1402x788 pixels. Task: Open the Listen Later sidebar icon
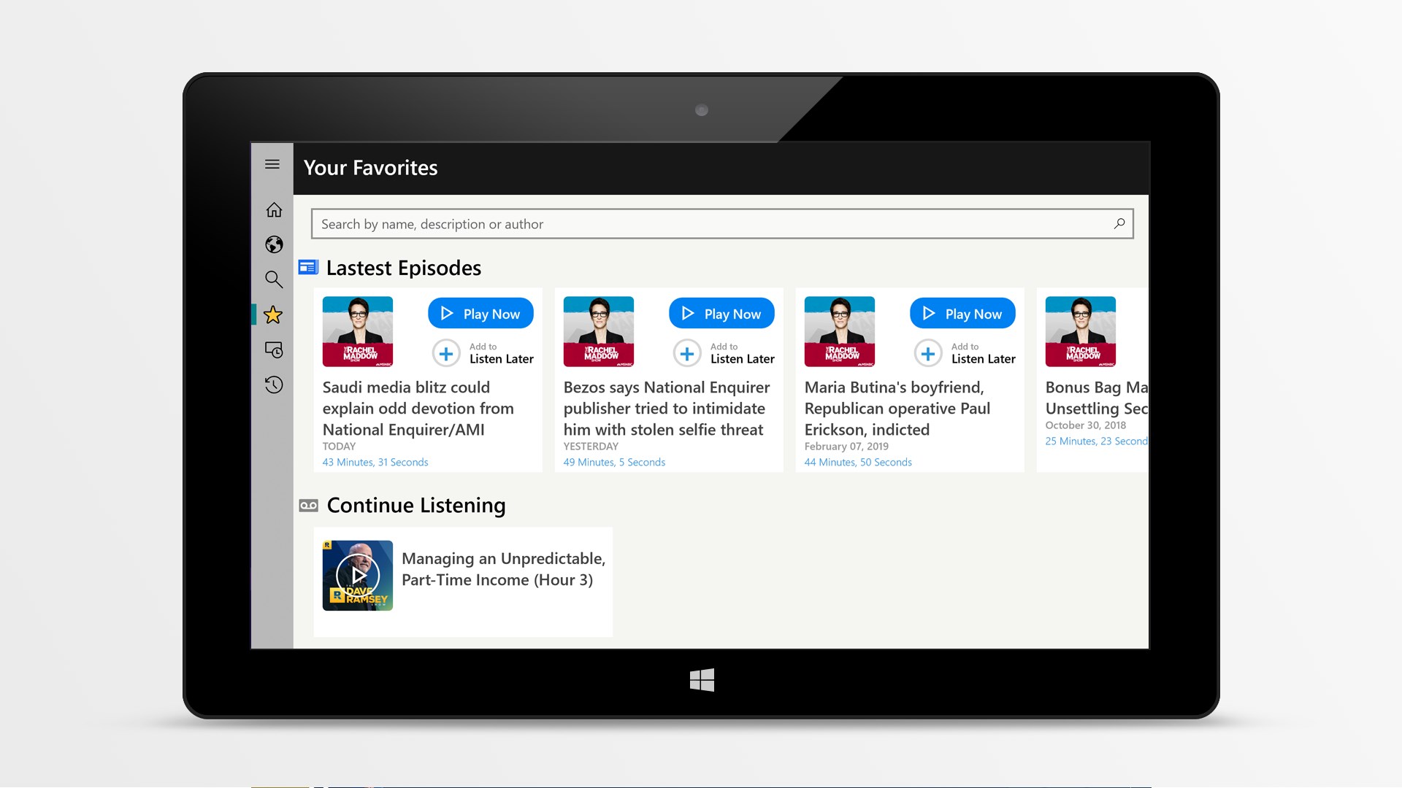point(274,350)
